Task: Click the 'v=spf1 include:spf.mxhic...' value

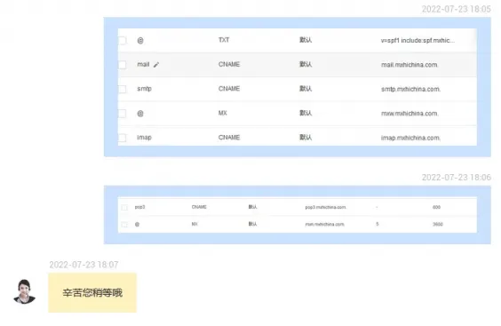Action: 417,40
